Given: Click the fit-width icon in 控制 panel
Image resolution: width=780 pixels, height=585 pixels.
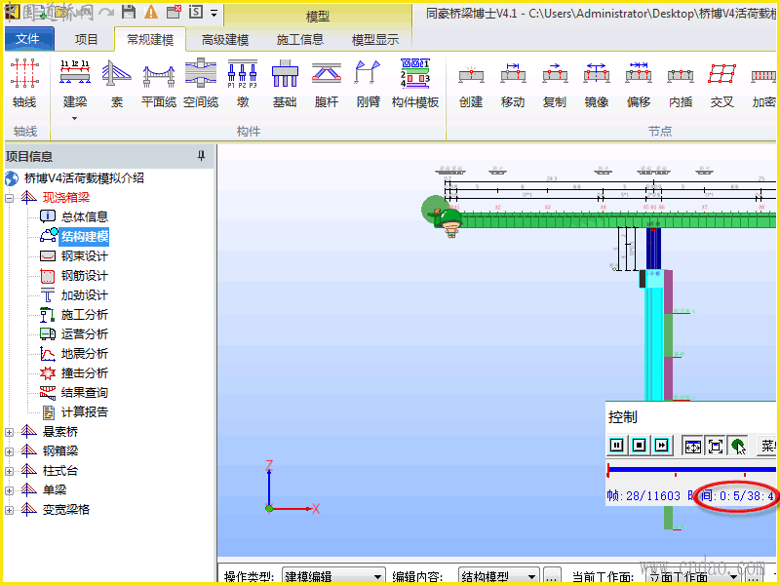Looking at the screenshot, I should (x=692, y=446).
